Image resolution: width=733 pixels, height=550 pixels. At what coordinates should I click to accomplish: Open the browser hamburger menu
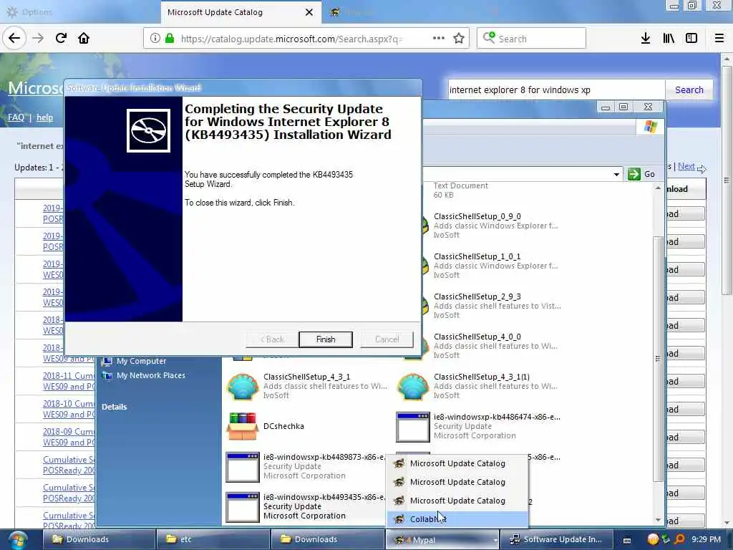(719, 39)
